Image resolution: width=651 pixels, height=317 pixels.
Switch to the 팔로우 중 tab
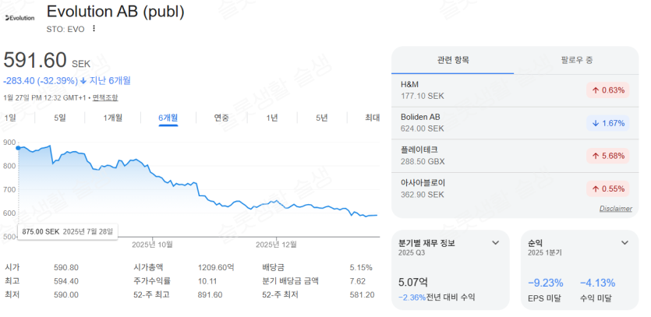[x=576, y=60]
